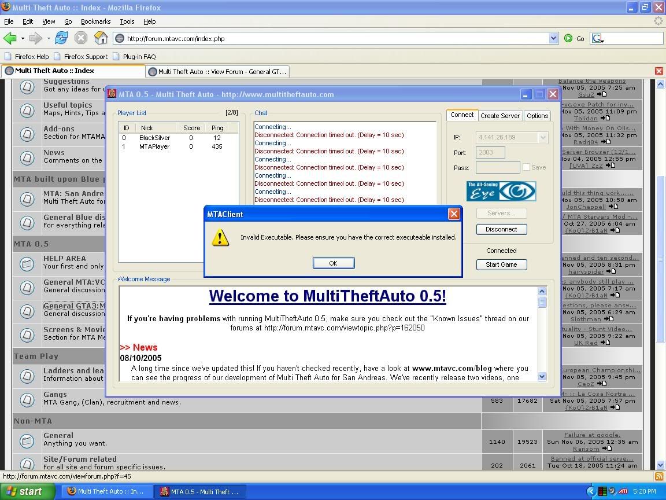Image resolution: width=666 pixels, height=500 pixels.
Task: Click the Start Game button
Action: 501,264
